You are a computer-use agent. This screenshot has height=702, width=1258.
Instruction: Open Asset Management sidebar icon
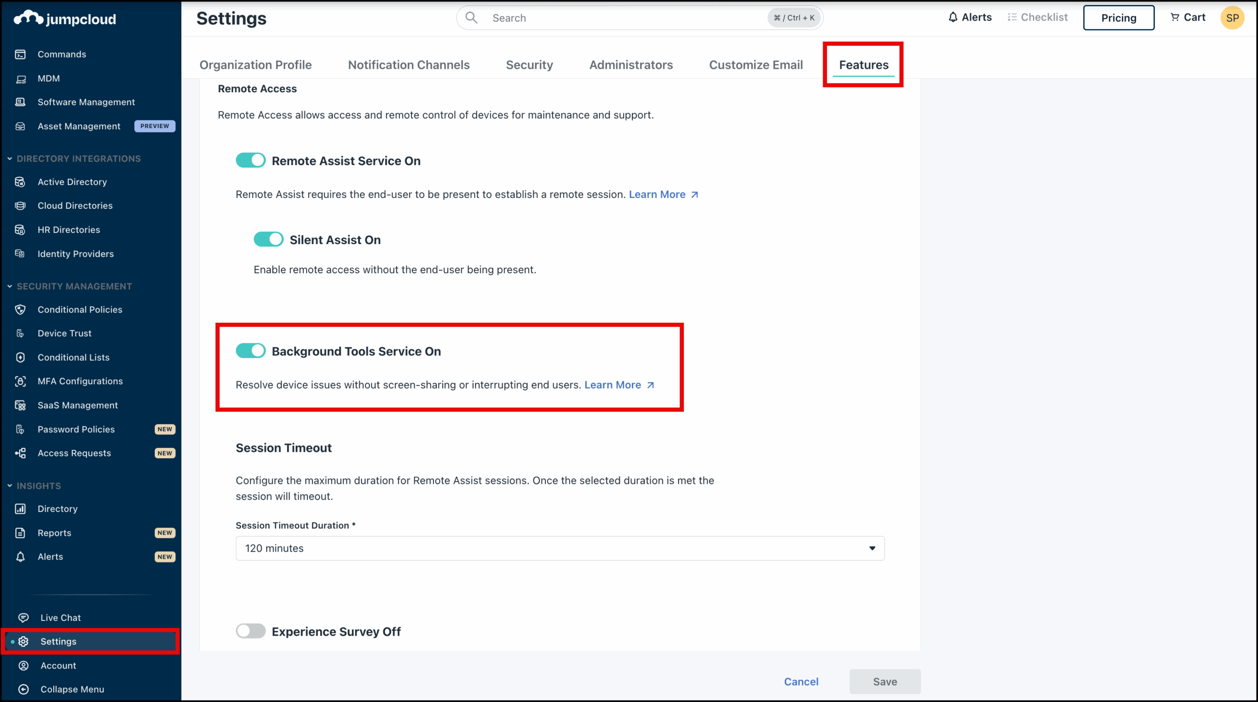[20, 126]
